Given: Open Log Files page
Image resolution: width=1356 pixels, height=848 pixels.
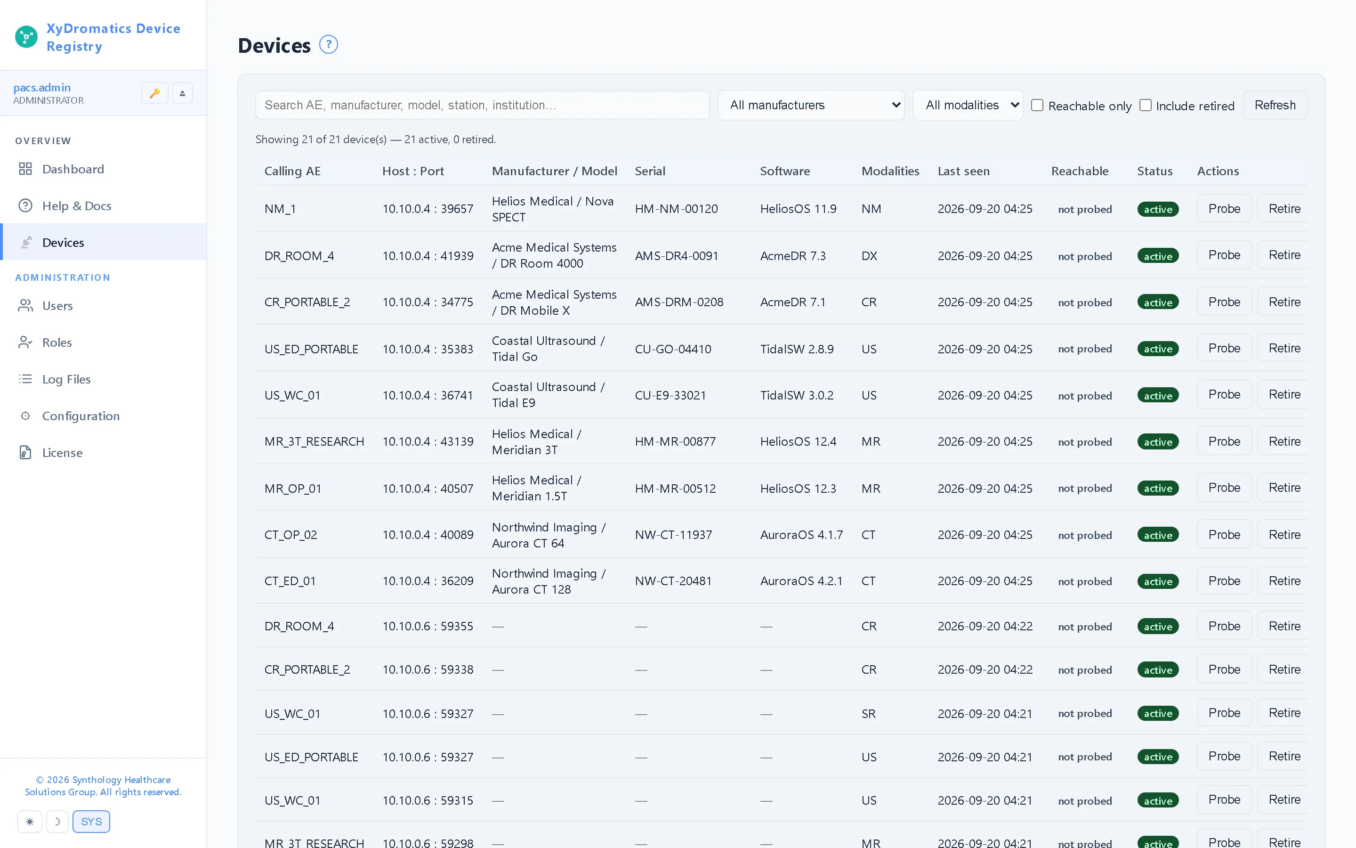Looking at the screenshot, I should coord(103,379).
